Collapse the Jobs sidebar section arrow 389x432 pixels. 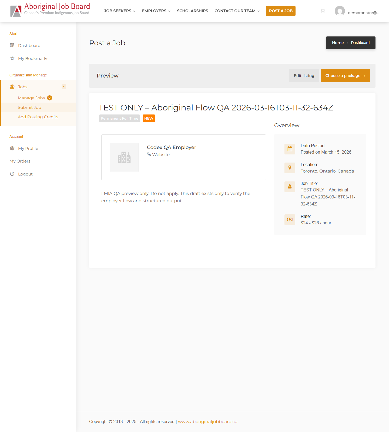coord(64,87)
